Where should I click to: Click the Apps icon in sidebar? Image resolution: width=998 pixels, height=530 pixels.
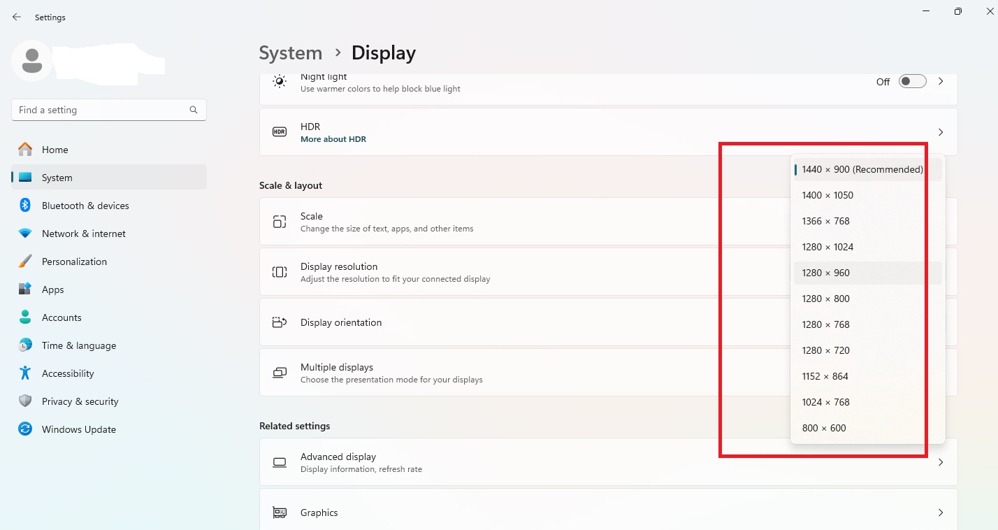(25, 289)
